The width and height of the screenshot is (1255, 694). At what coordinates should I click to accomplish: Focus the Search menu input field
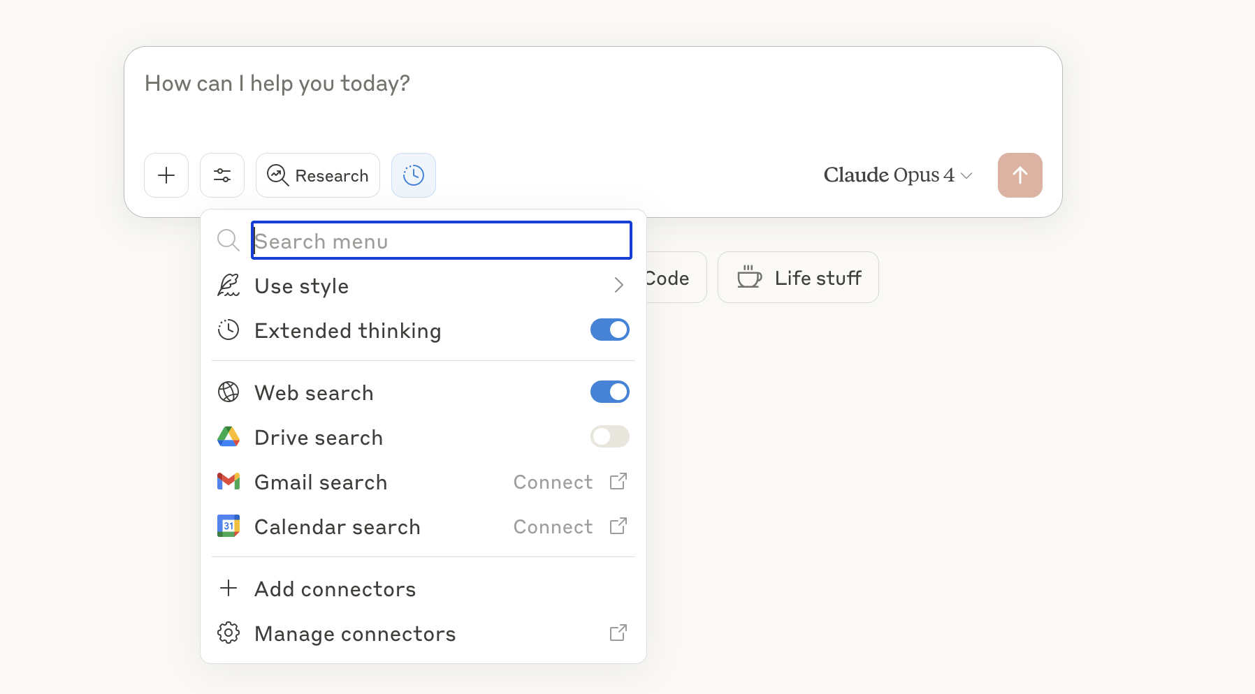(x=442, y=240)
